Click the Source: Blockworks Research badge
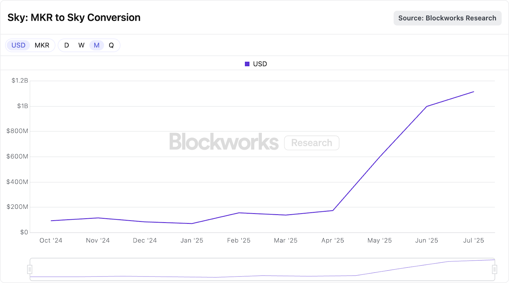Screen dimensions: 509x283 pyautogui.click(x=447, y=18)
